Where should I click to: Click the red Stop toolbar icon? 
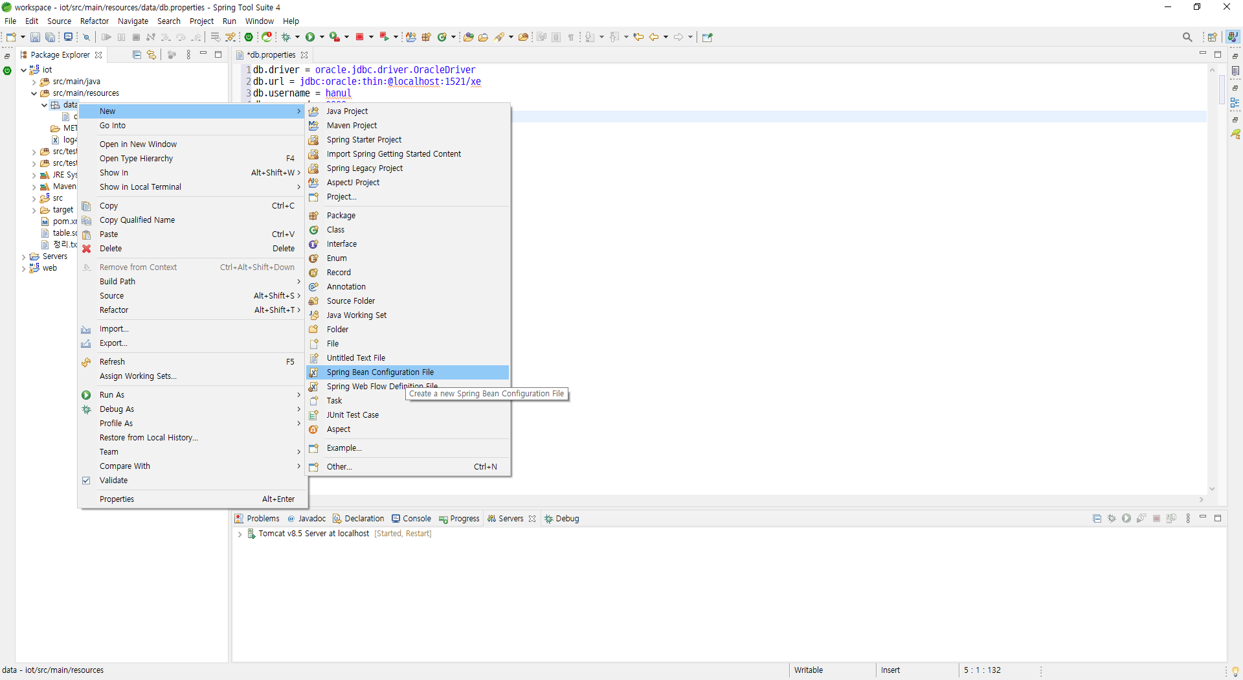(359, 37)
